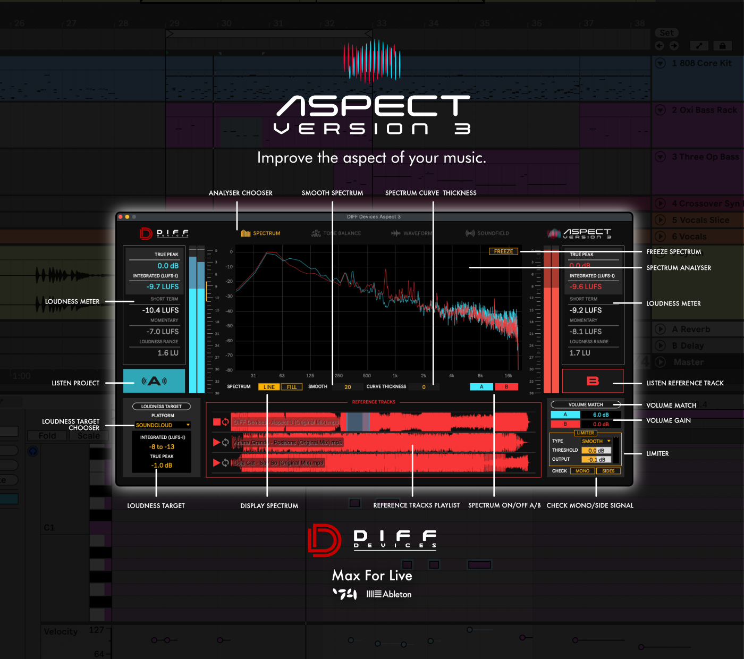This screenshot has height=659, width=744.
Task: Play the Doja Cat Say So reference track
Action: click(217, 463)
